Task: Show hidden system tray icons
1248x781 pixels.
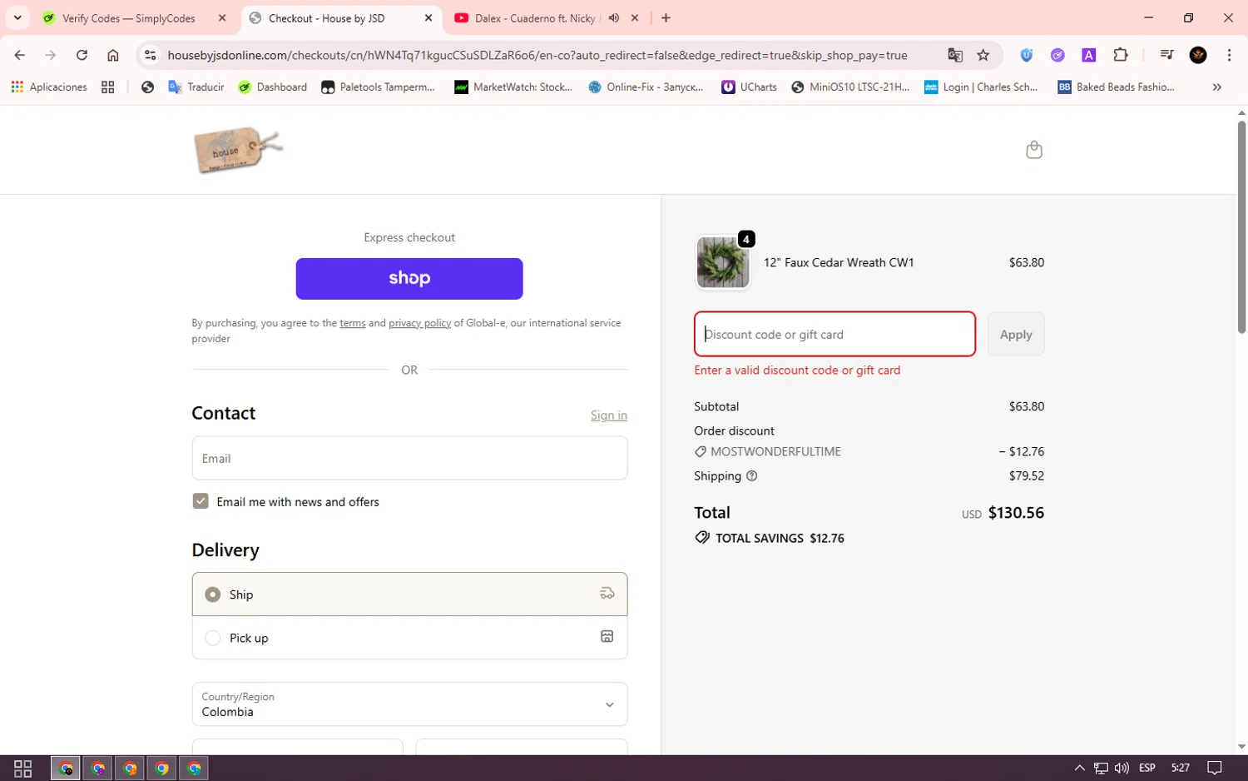Action: (1079, 768)
